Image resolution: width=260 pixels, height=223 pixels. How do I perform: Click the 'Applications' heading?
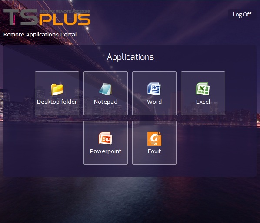pyautogui.click(x=130, y=57)
